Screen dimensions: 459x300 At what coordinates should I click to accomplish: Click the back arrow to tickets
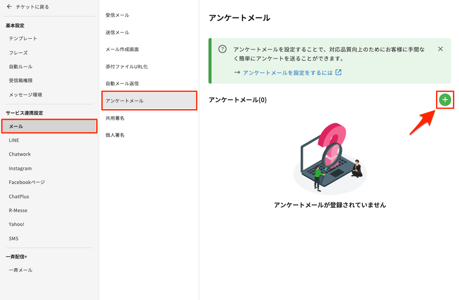tap(10, 6)
